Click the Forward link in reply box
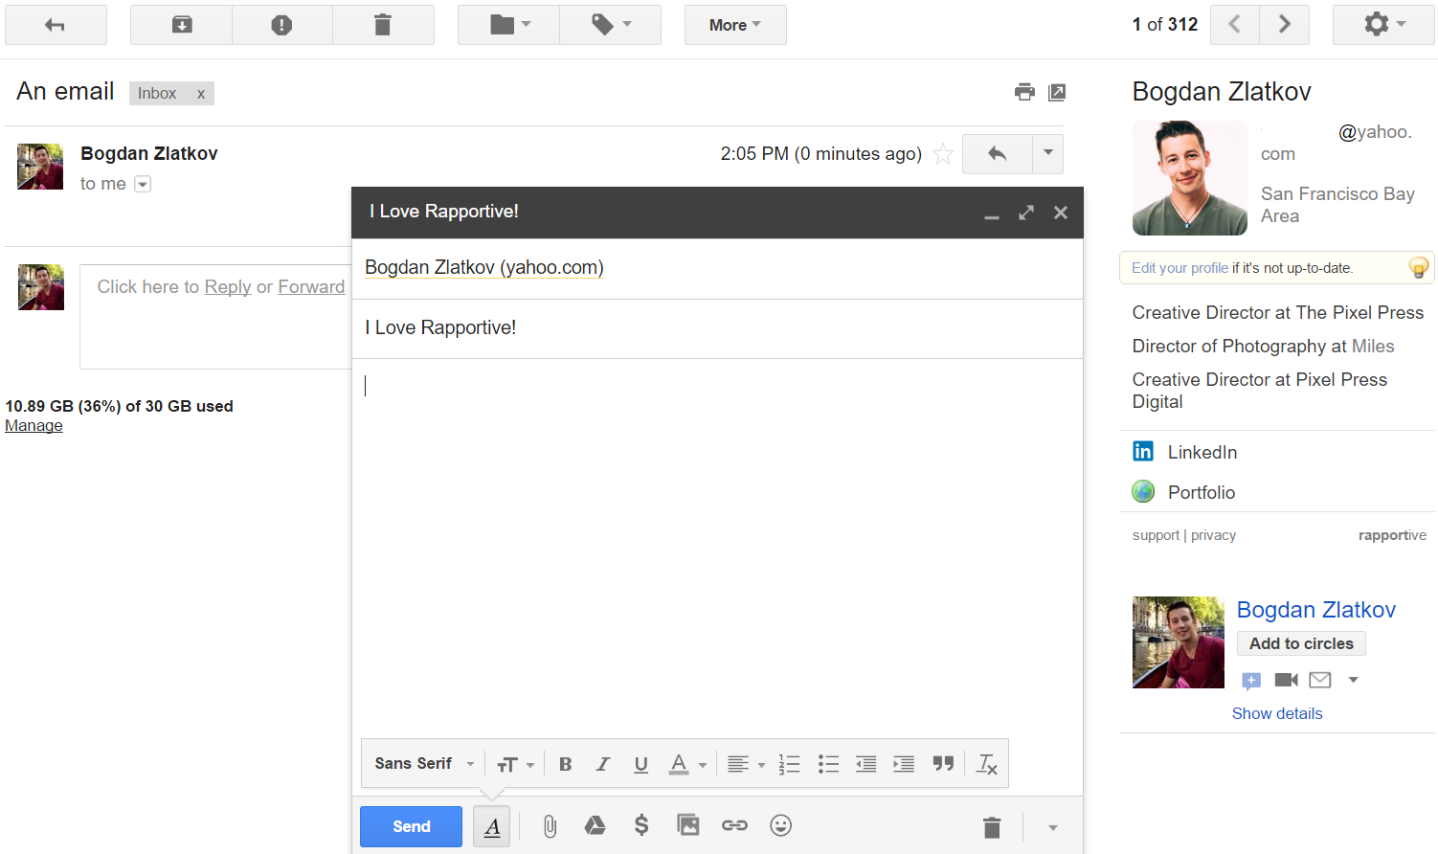The image size is (1438, 854). tap(311, 287)
